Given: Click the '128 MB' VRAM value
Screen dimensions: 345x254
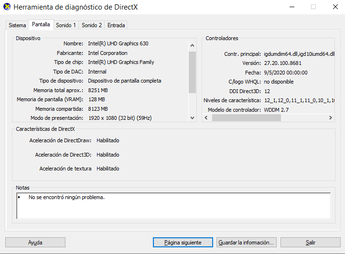Looking at the screenshot, I should click(x=97, y=99).
